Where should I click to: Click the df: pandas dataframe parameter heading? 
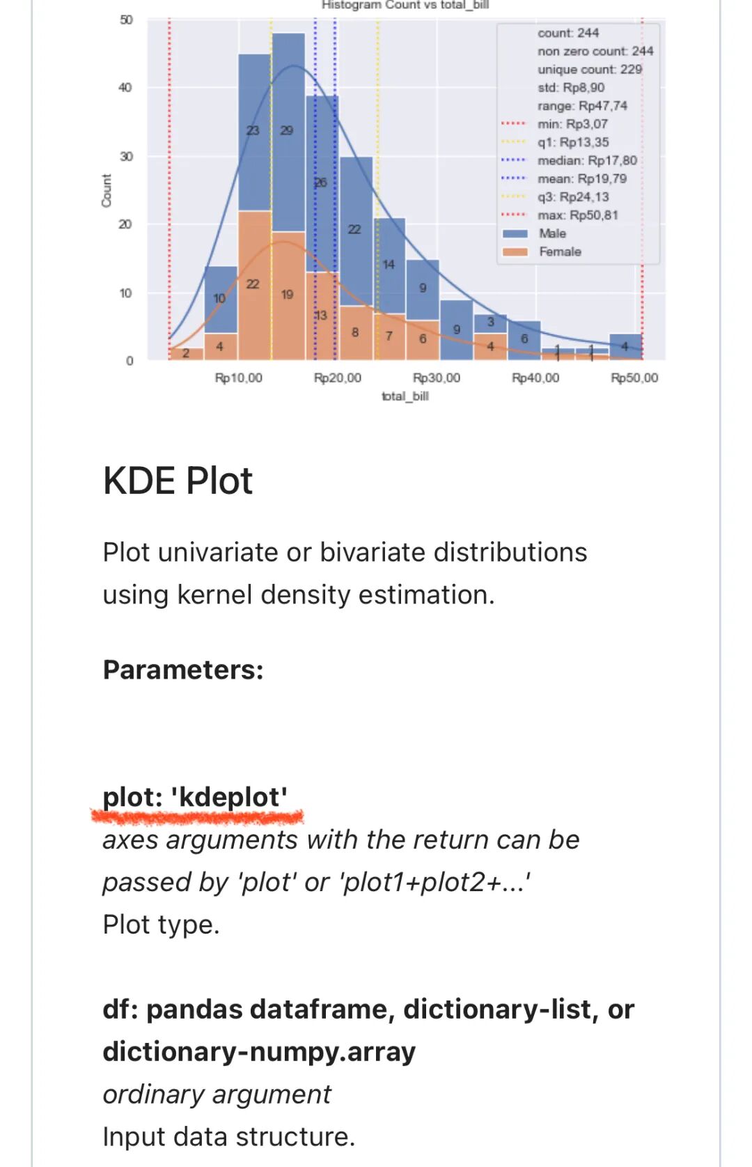coord(368,1030)
